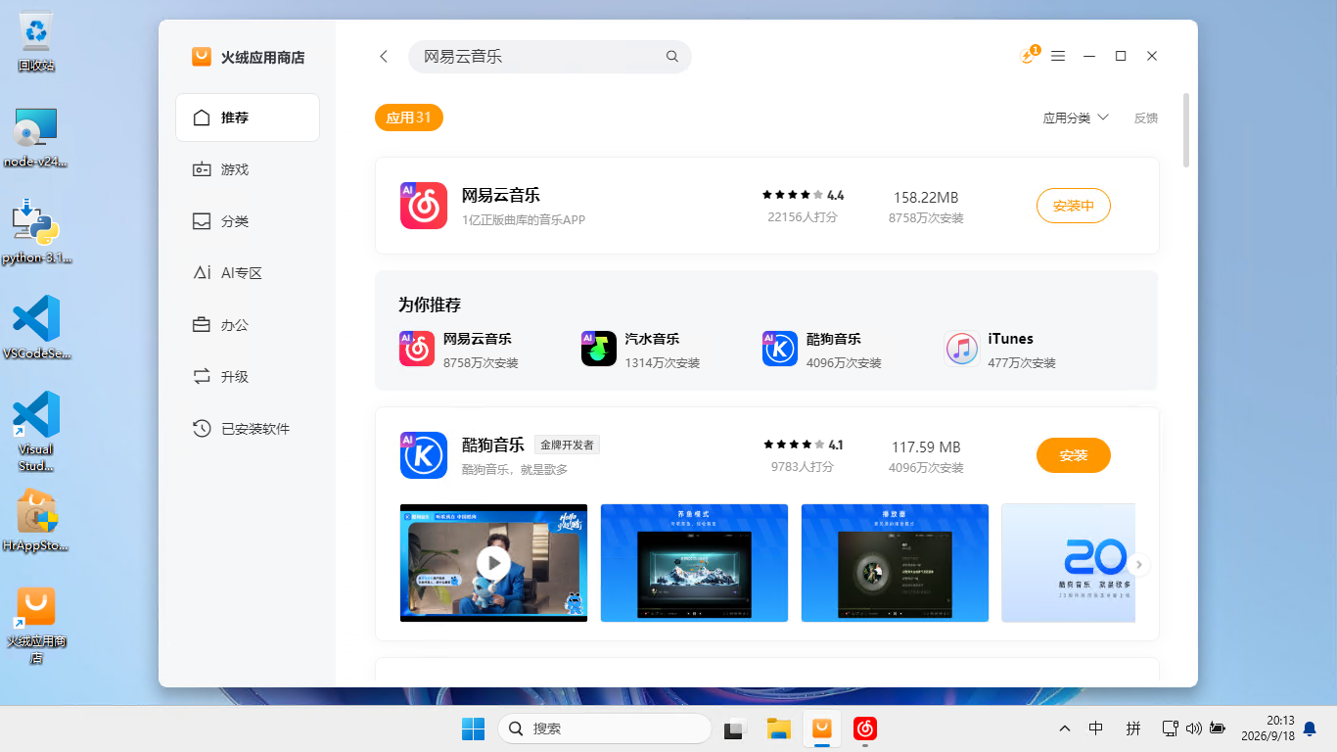The width and height of the screenshot is (1337, 752).
Task: Click the vertical scrollbar of results
Action: click(x=1186, y=129)
